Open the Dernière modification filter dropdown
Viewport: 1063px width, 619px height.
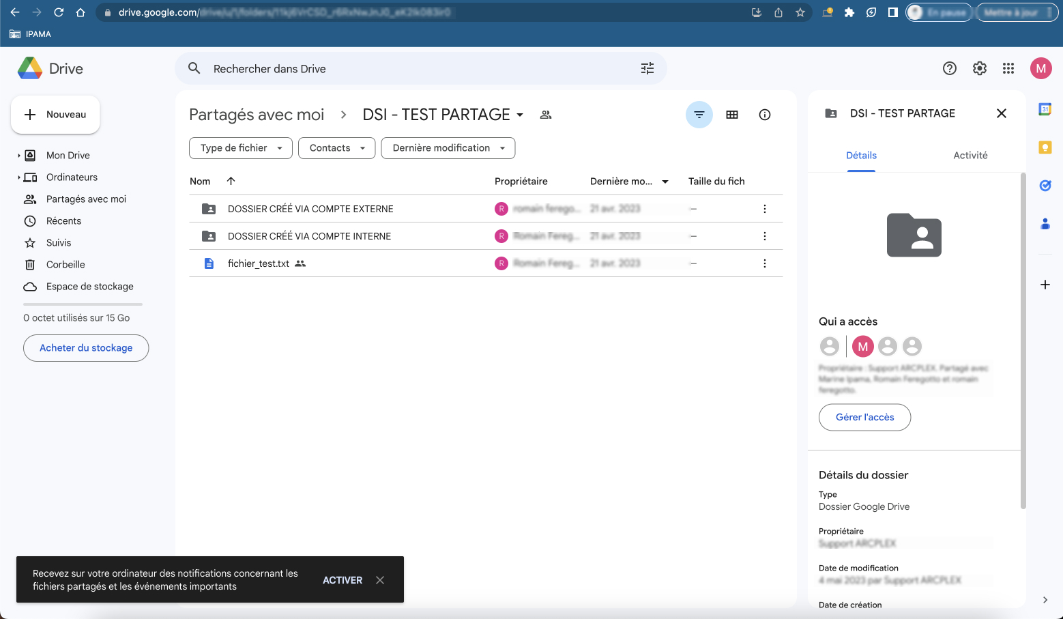[448, 148]
